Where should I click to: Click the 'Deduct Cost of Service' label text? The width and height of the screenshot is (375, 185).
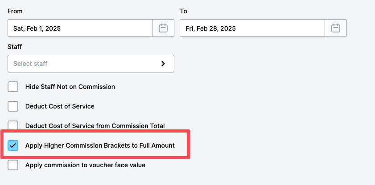[60, 106]
